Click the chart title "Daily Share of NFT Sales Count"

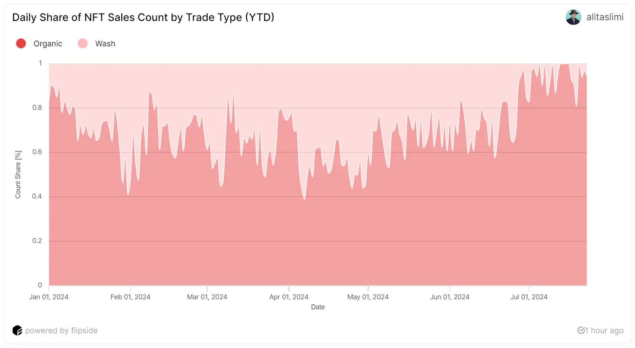click(x=143, y=17)
